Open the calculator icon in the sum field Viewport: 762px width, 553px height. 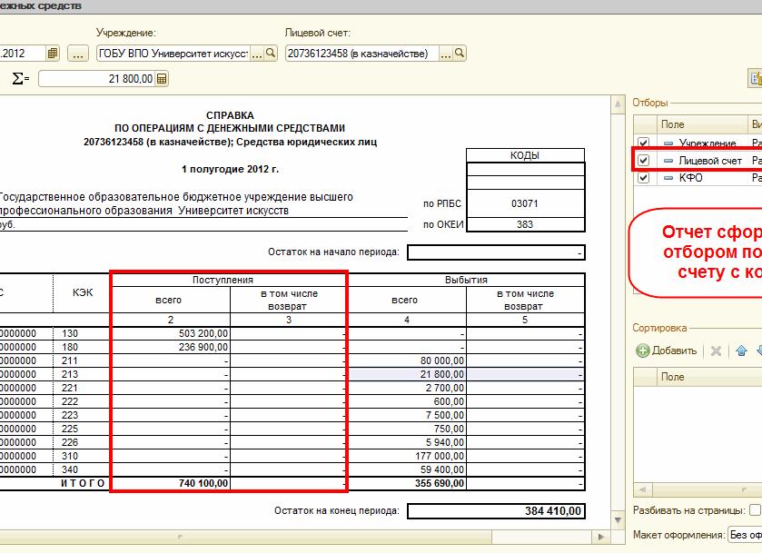[x=162, y=79]
